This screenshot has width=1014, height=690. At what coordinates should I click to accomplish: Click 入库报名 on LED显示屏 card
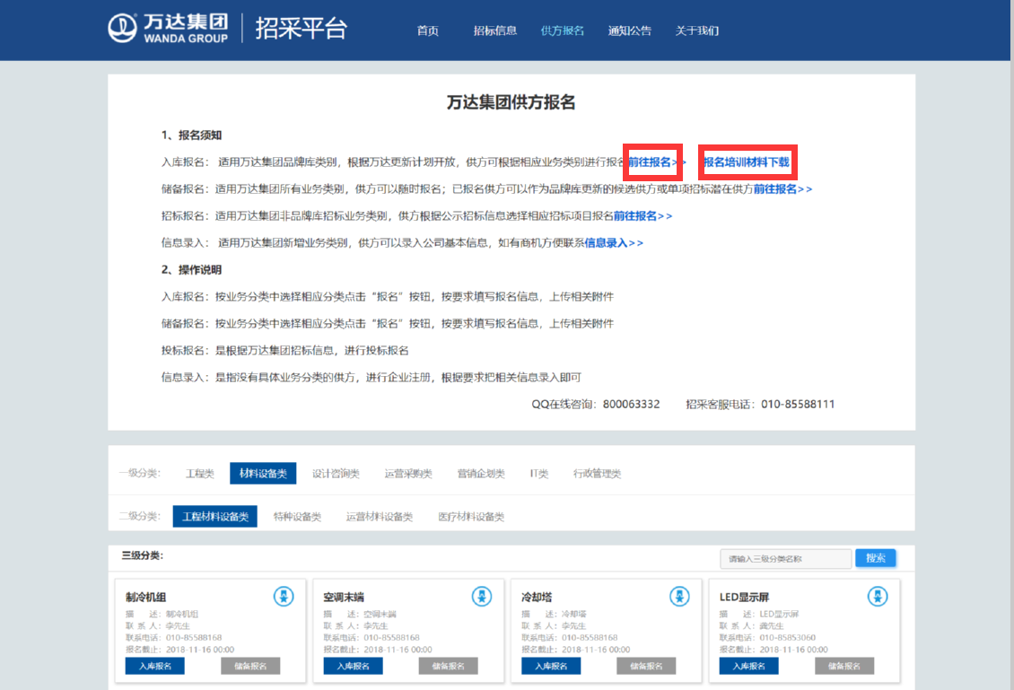[749, 666]
